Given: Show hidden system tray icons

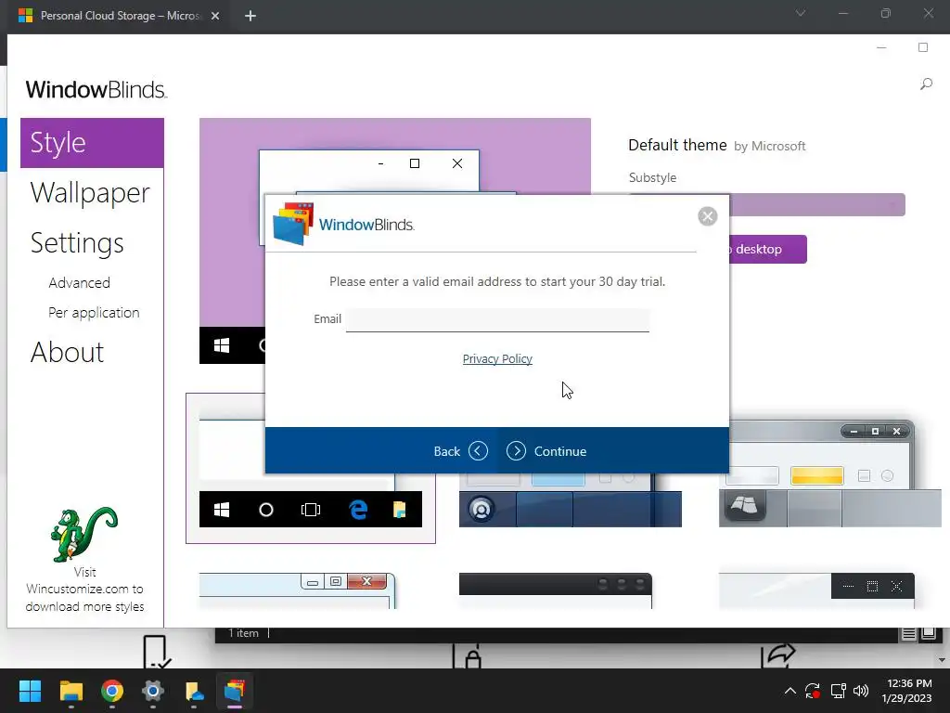Looking at the screenshot, I should coord(790,691).
